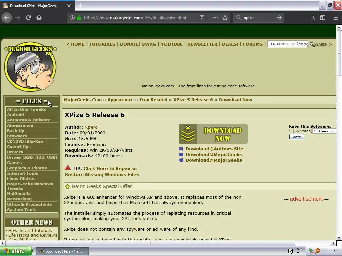
Task: Click the green padlock security icon
Action: tap(79, 18)
